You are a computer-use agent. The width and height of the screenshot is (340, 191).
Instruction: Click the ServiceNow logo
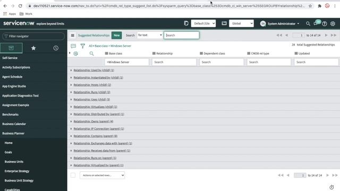[x=19, y=23]
